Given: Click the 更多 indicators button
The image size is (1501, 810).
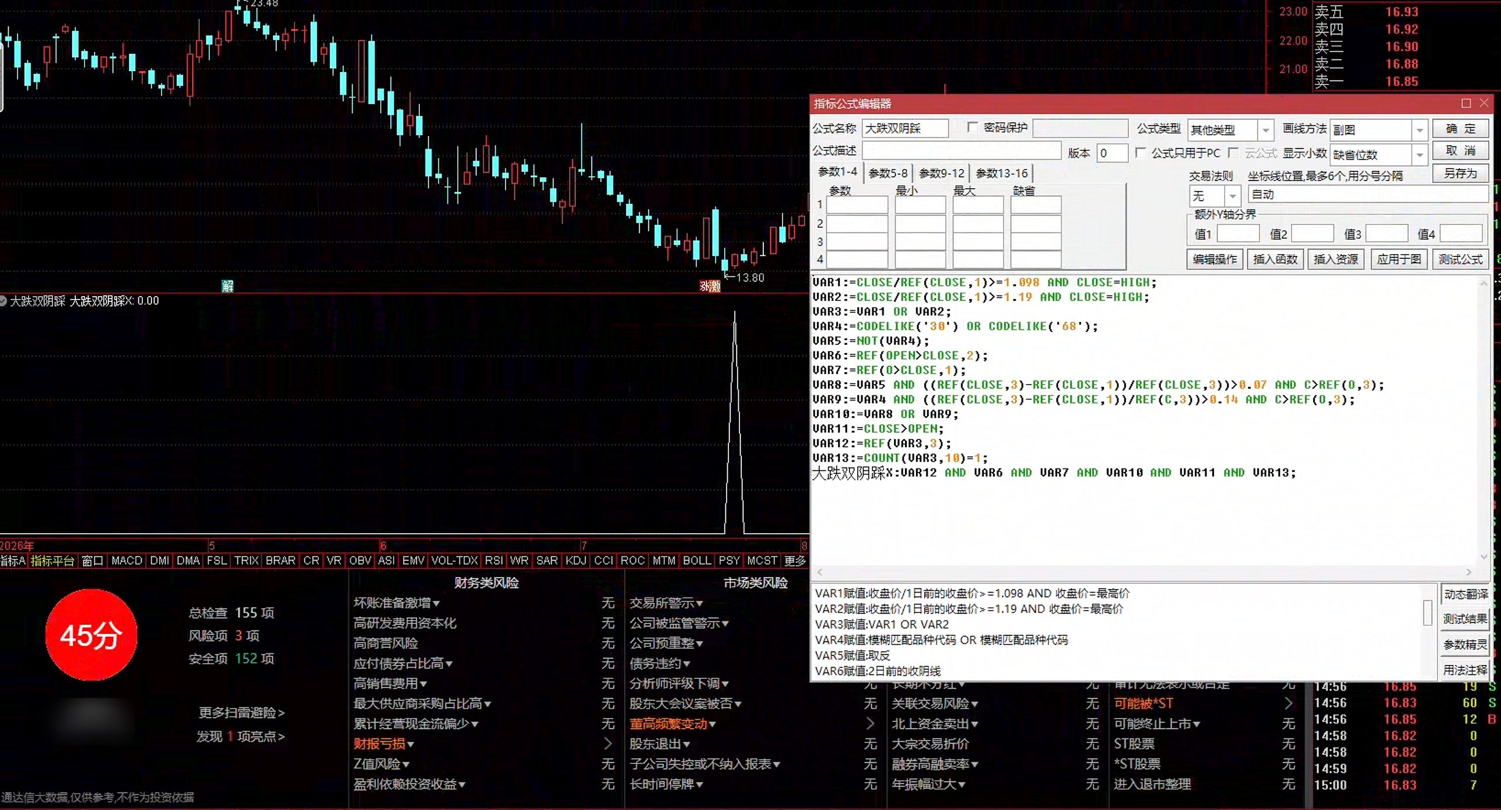Looking at the screenshot, I should click(x=794, y=561).
